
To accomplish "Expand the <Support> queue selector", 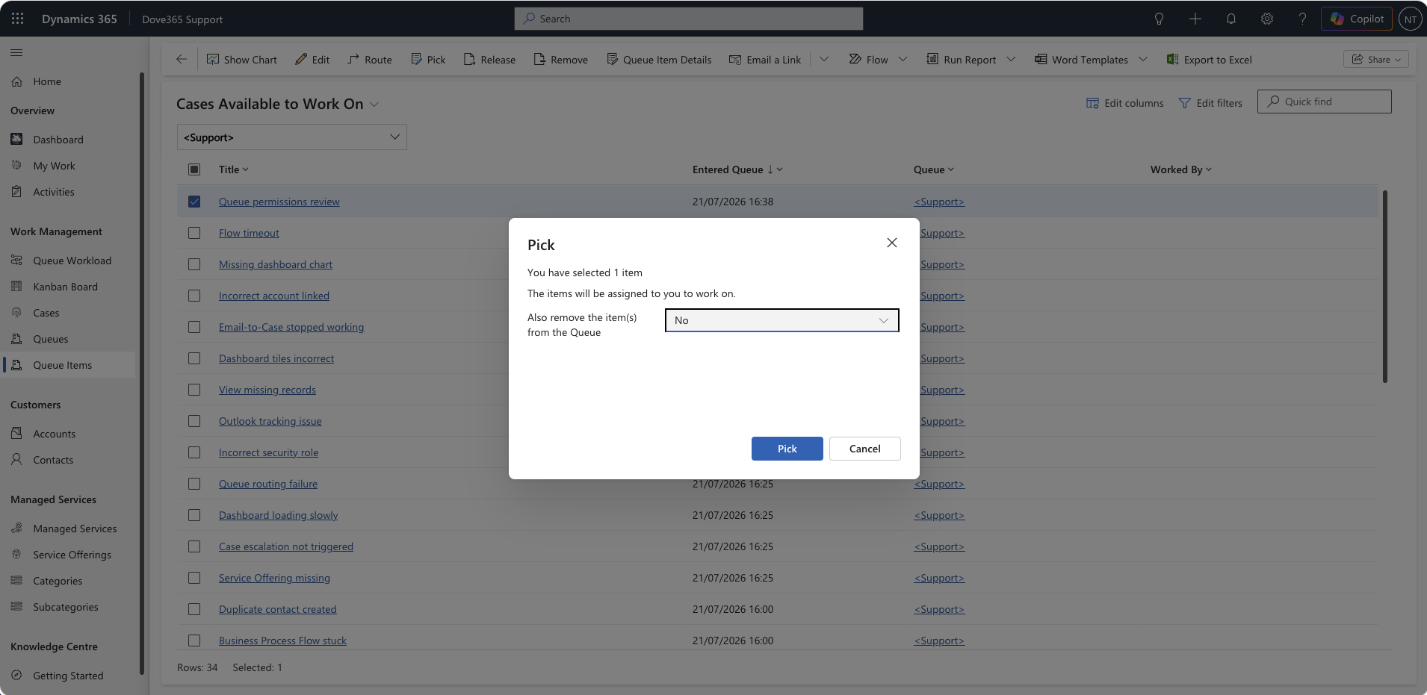I will [x=292, y=137].
